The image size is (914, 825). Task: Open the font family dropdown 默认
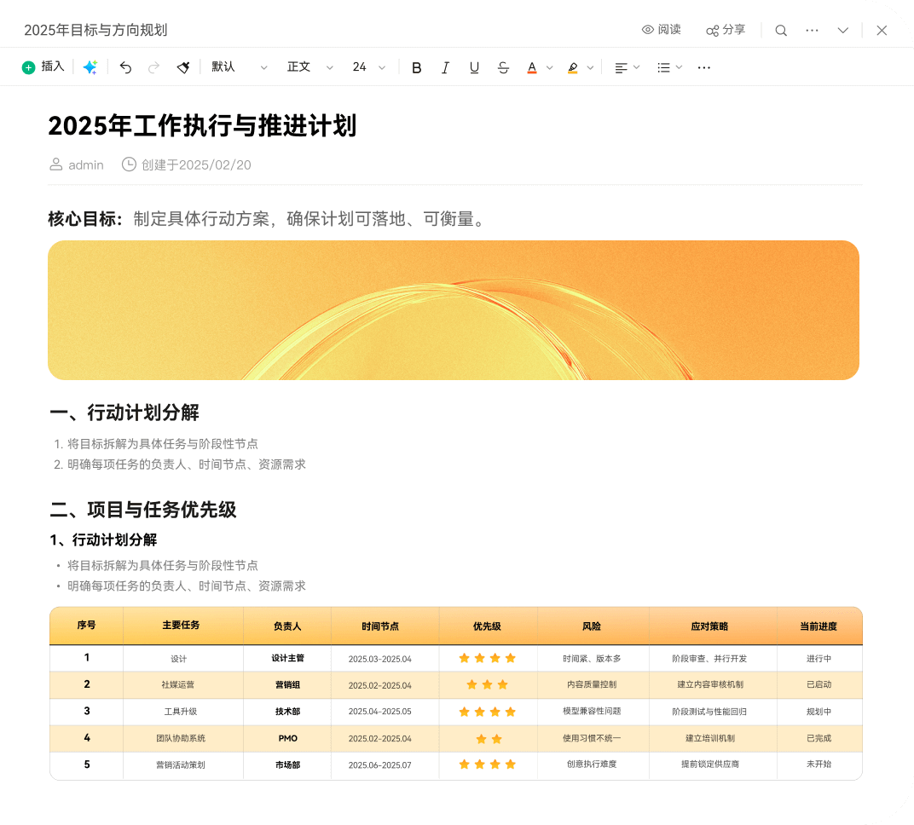pyautogui.click(x=240, y=67)
